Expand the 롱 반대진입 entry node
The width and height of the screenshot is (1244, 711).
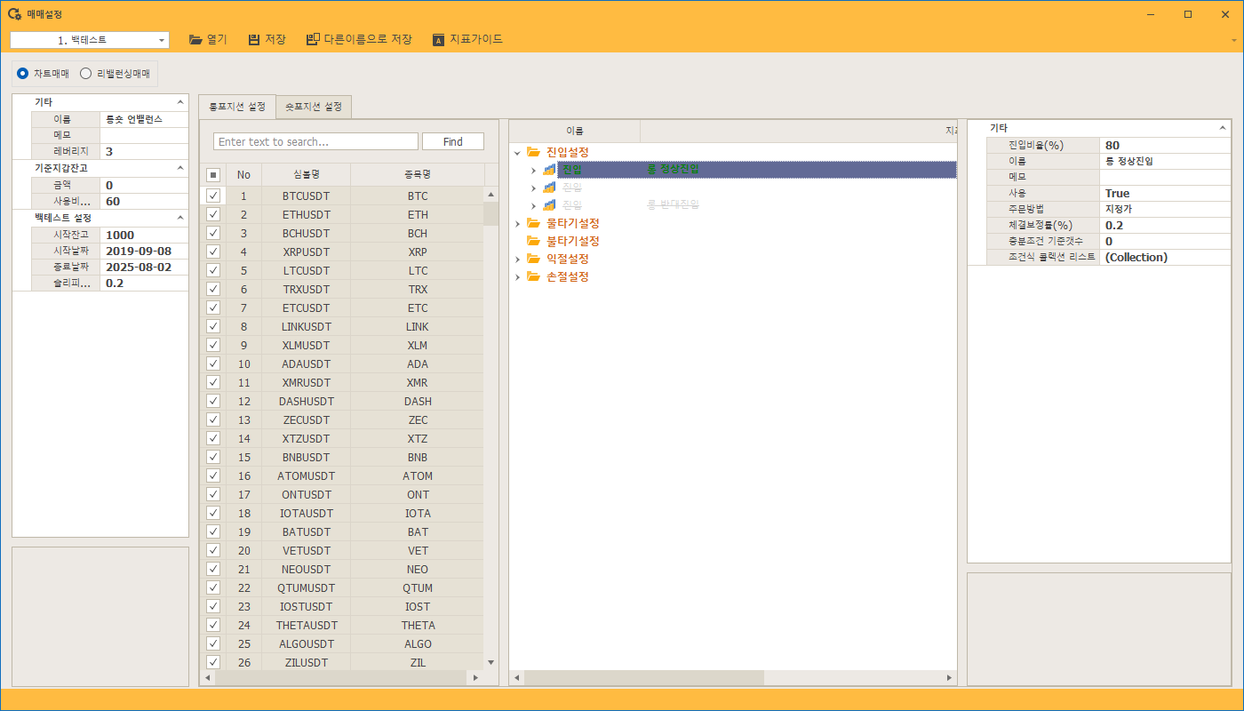point(534,205)
